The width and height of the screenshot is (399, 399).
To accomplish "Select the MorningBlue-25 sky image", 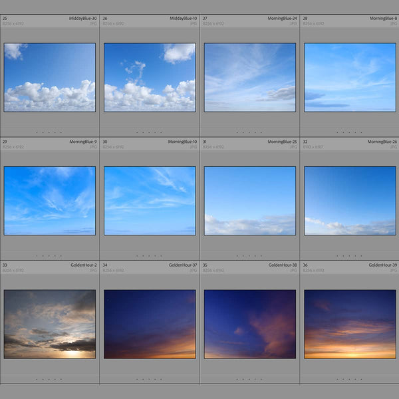I will [250, 200].
